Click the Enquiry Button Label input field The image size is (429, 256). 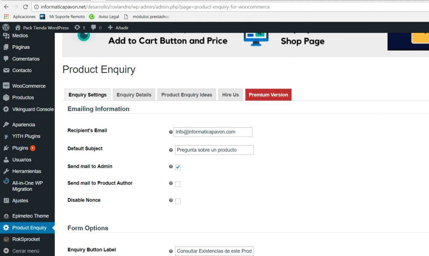tap(214, 251)
